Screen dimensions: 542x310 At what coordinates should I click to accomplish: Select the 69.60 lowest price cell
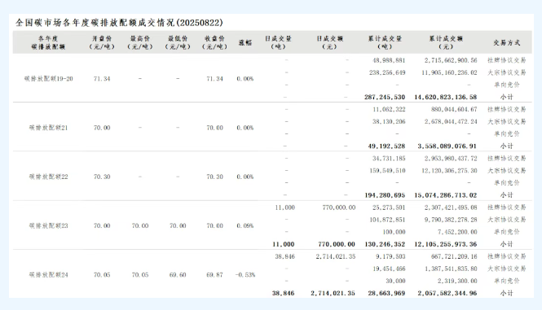tap(178, 275)
